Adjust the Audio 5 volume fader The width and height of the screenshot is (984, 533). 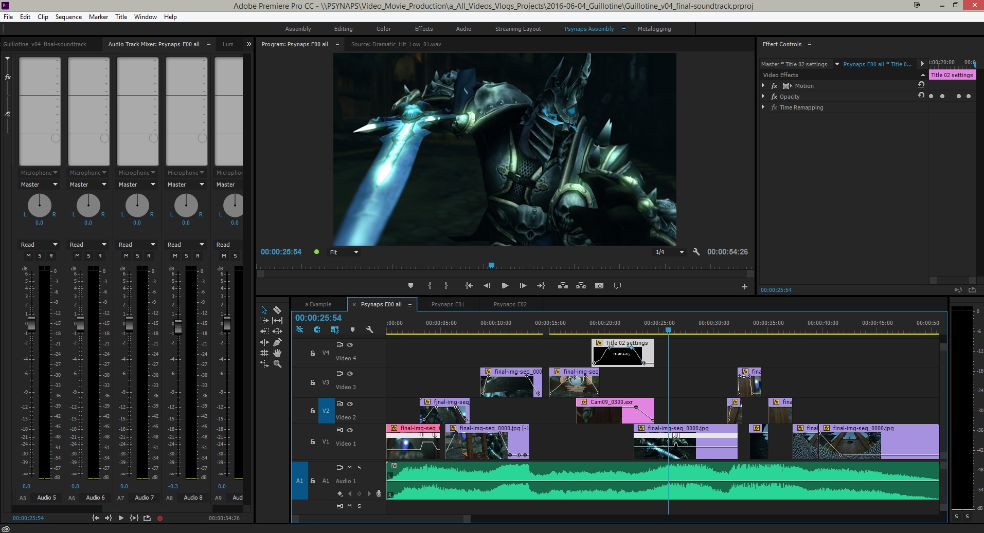[31, 323]
